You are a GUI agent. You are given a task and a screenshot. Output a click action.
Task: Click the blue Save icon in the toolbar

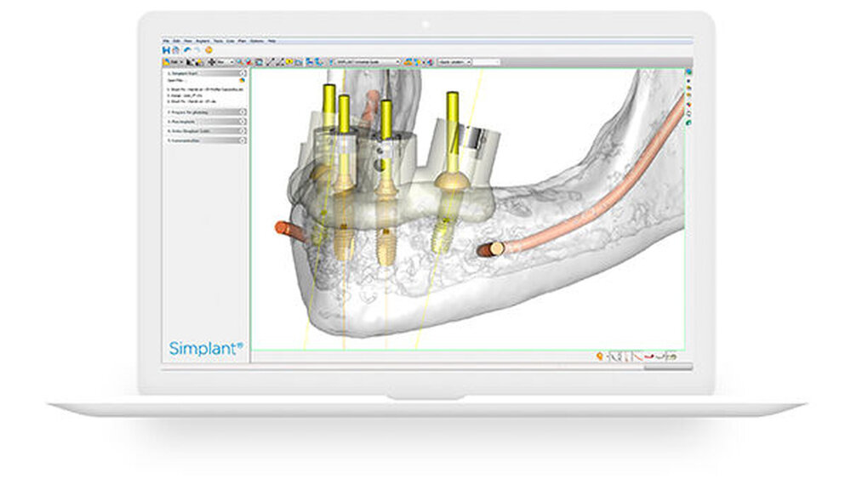click(x=166, y=50)
